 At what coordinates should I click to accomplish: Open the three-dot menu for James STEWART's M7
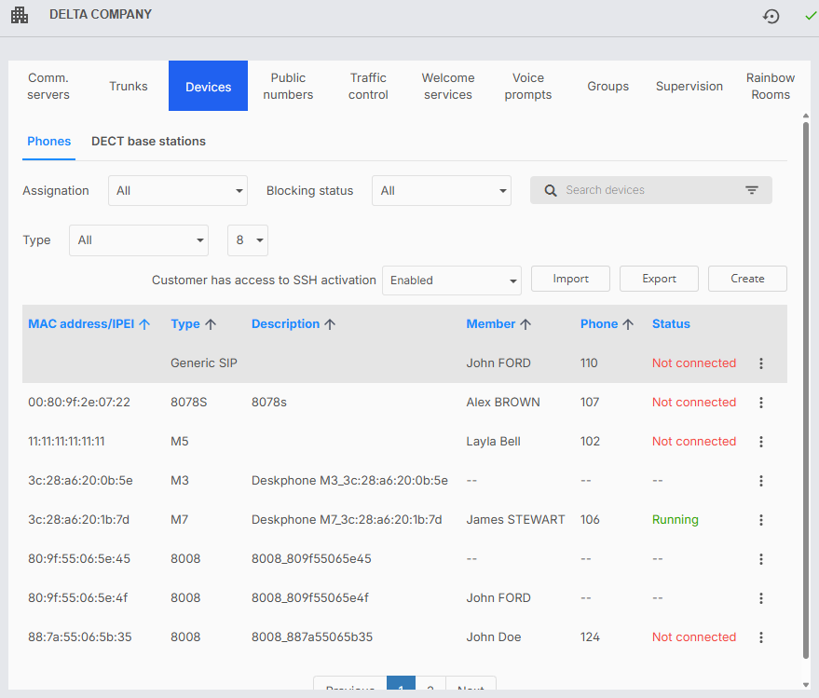tap(761, 520)
